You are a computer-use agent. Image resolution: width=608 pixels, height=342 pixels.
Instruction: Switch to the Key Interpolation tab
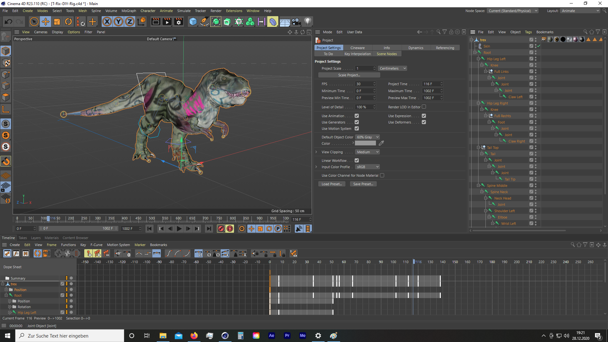(x=358, y=54)
